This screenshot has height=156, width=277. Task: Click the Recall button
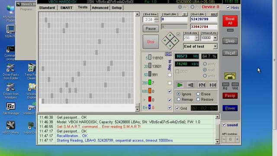[x=230, y=53]
